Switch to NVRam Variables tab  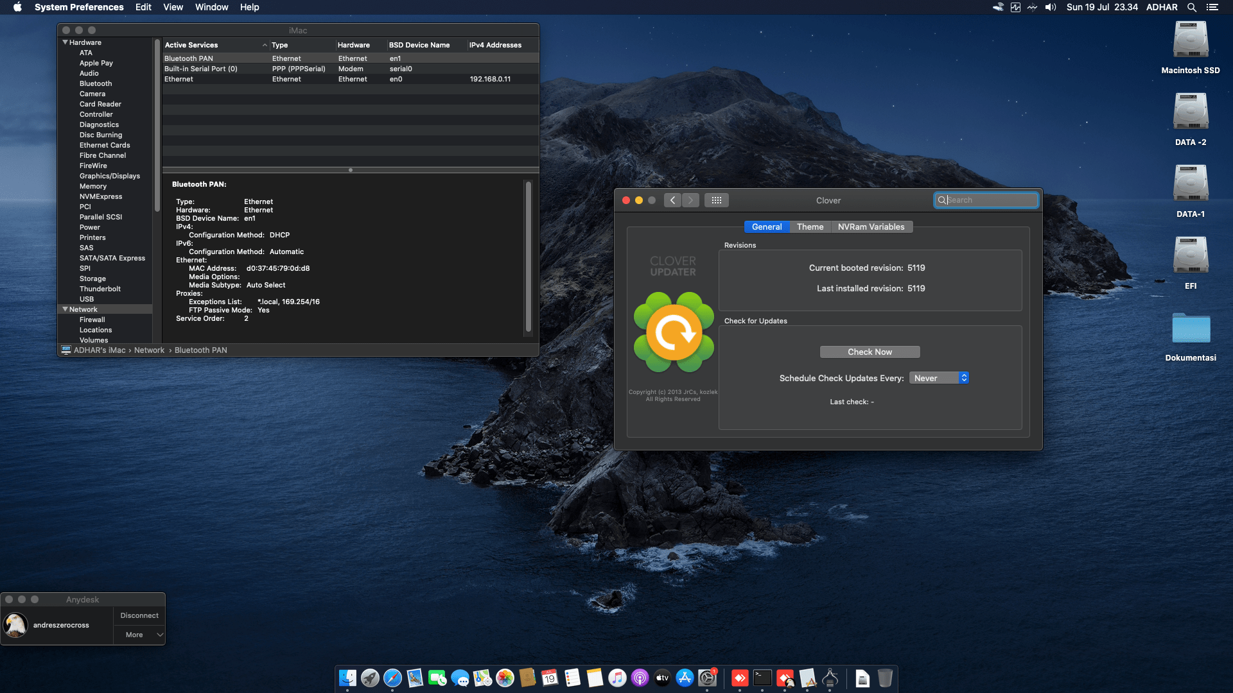[x=871, y=227]
